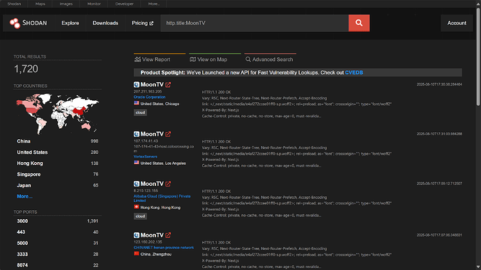Open CHINANET henan province network link
This screenshot has width=481, height=270.
164,247
